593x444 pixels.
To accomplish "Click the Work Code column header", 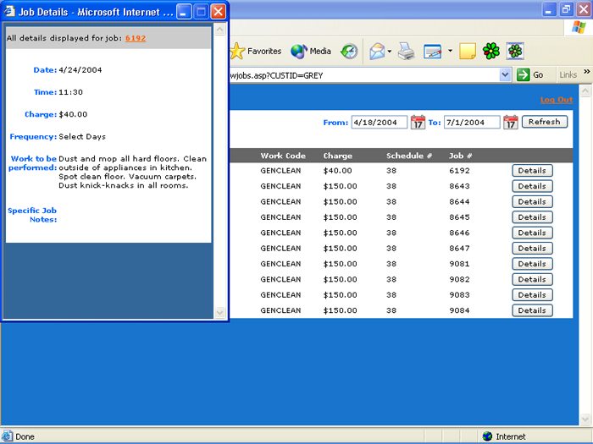I will pos(283,156).
